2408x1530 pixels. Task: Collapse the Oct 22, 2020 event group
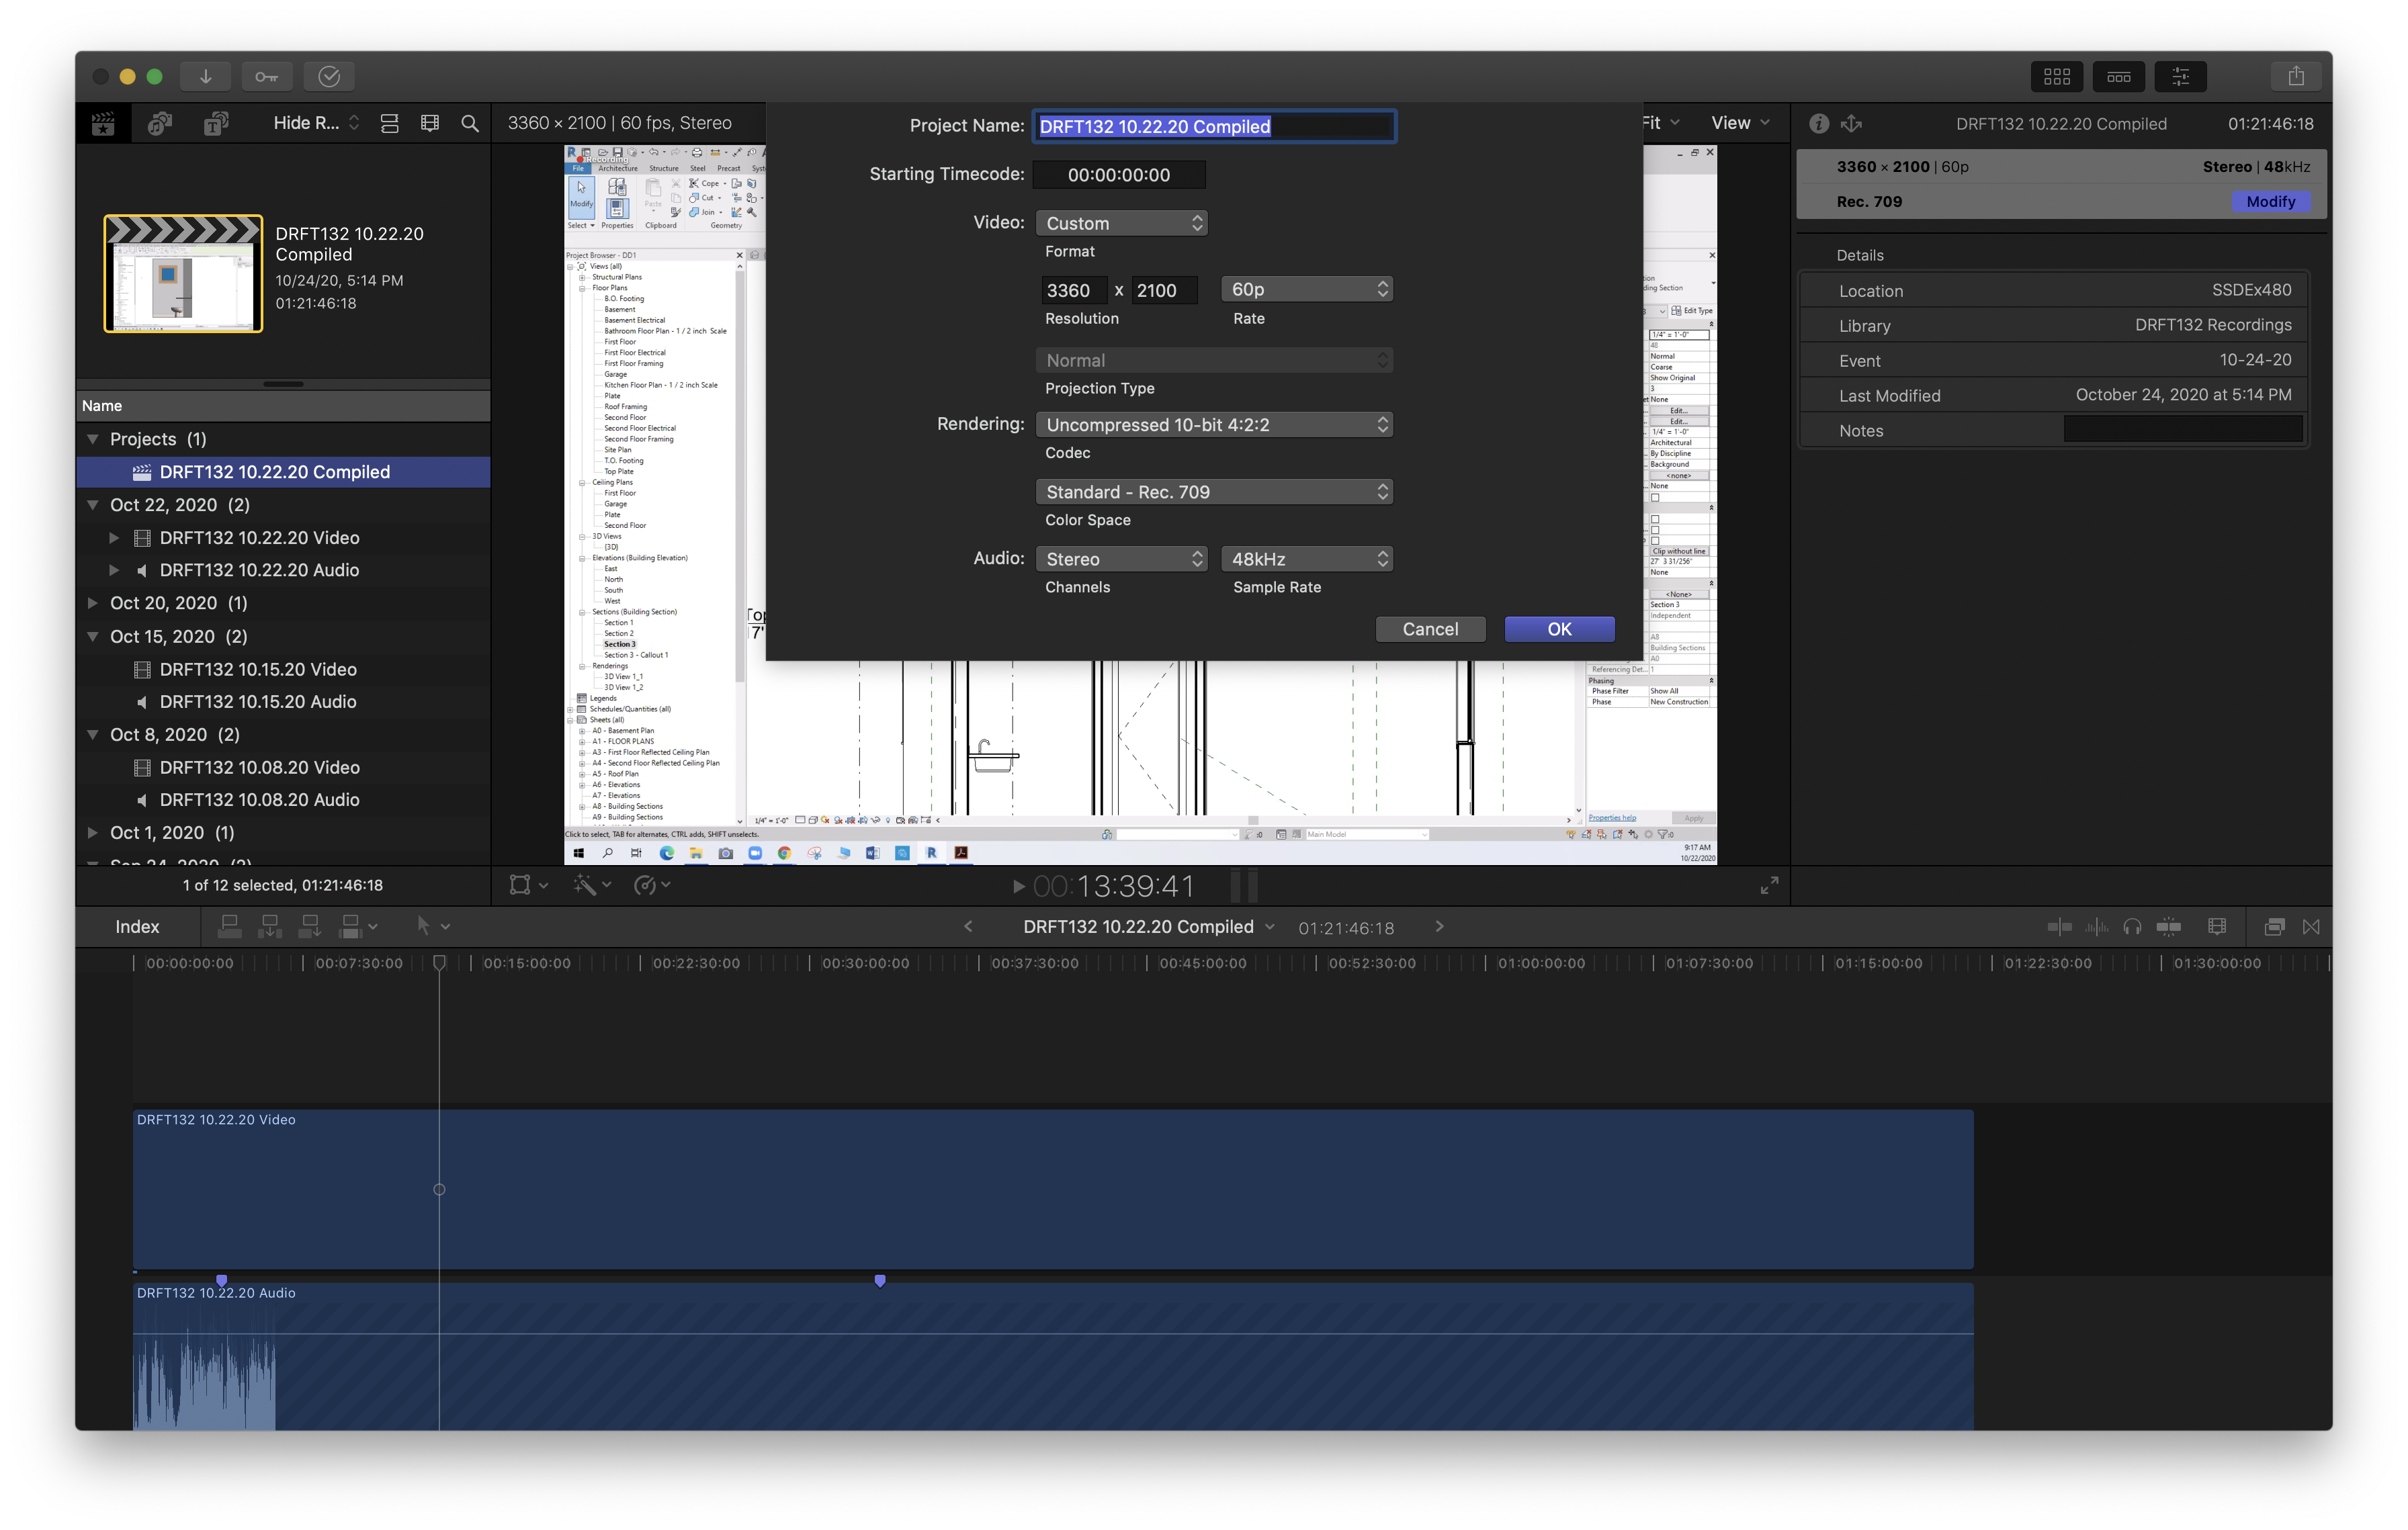pos(93,504)
